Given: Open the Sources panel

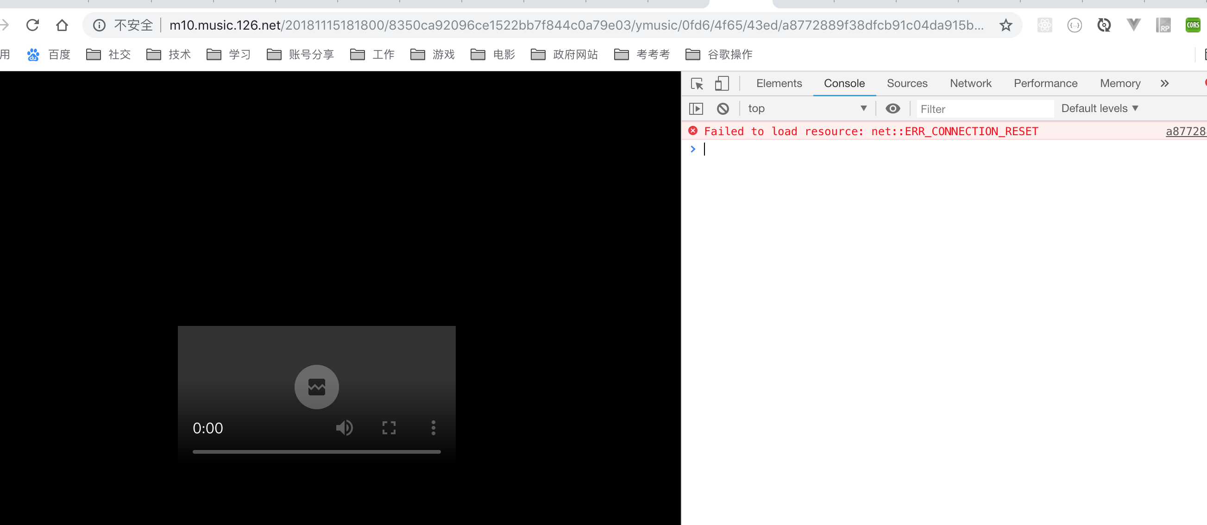Looking at the screenshot, I should coord(907,83).
